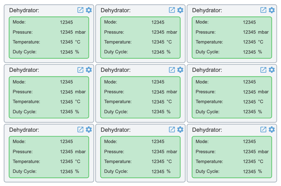This screenshot has width=281, height=186.
Task: Select the center Dehydrator's green status box
Action: [x=140, y=97]
